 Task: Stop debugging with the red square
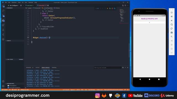(112, 9)
